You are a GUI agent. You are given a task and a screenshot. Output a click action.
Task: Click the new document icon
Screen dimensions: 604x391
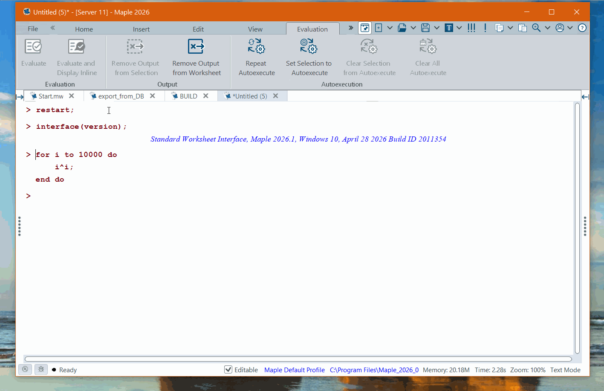pos(379,28)
